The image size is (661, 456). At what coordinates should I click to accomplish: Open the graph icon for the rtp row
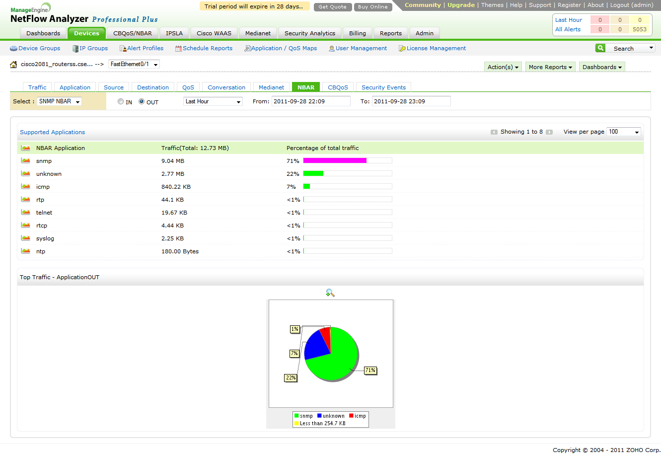coord(26,200)
